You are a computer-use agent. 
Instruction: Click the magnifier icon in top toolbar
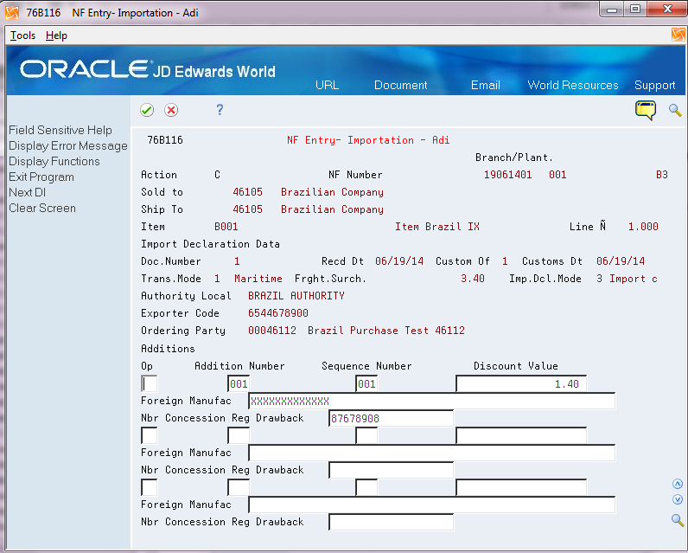point(675,110)
